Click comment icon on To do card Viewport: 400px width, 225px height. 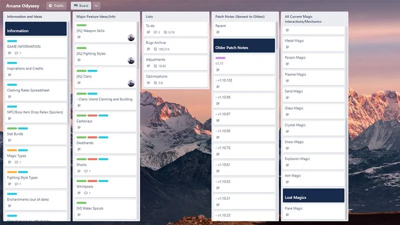156,32
